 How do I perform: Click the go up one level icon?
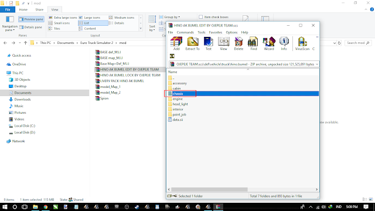[172, 56]
